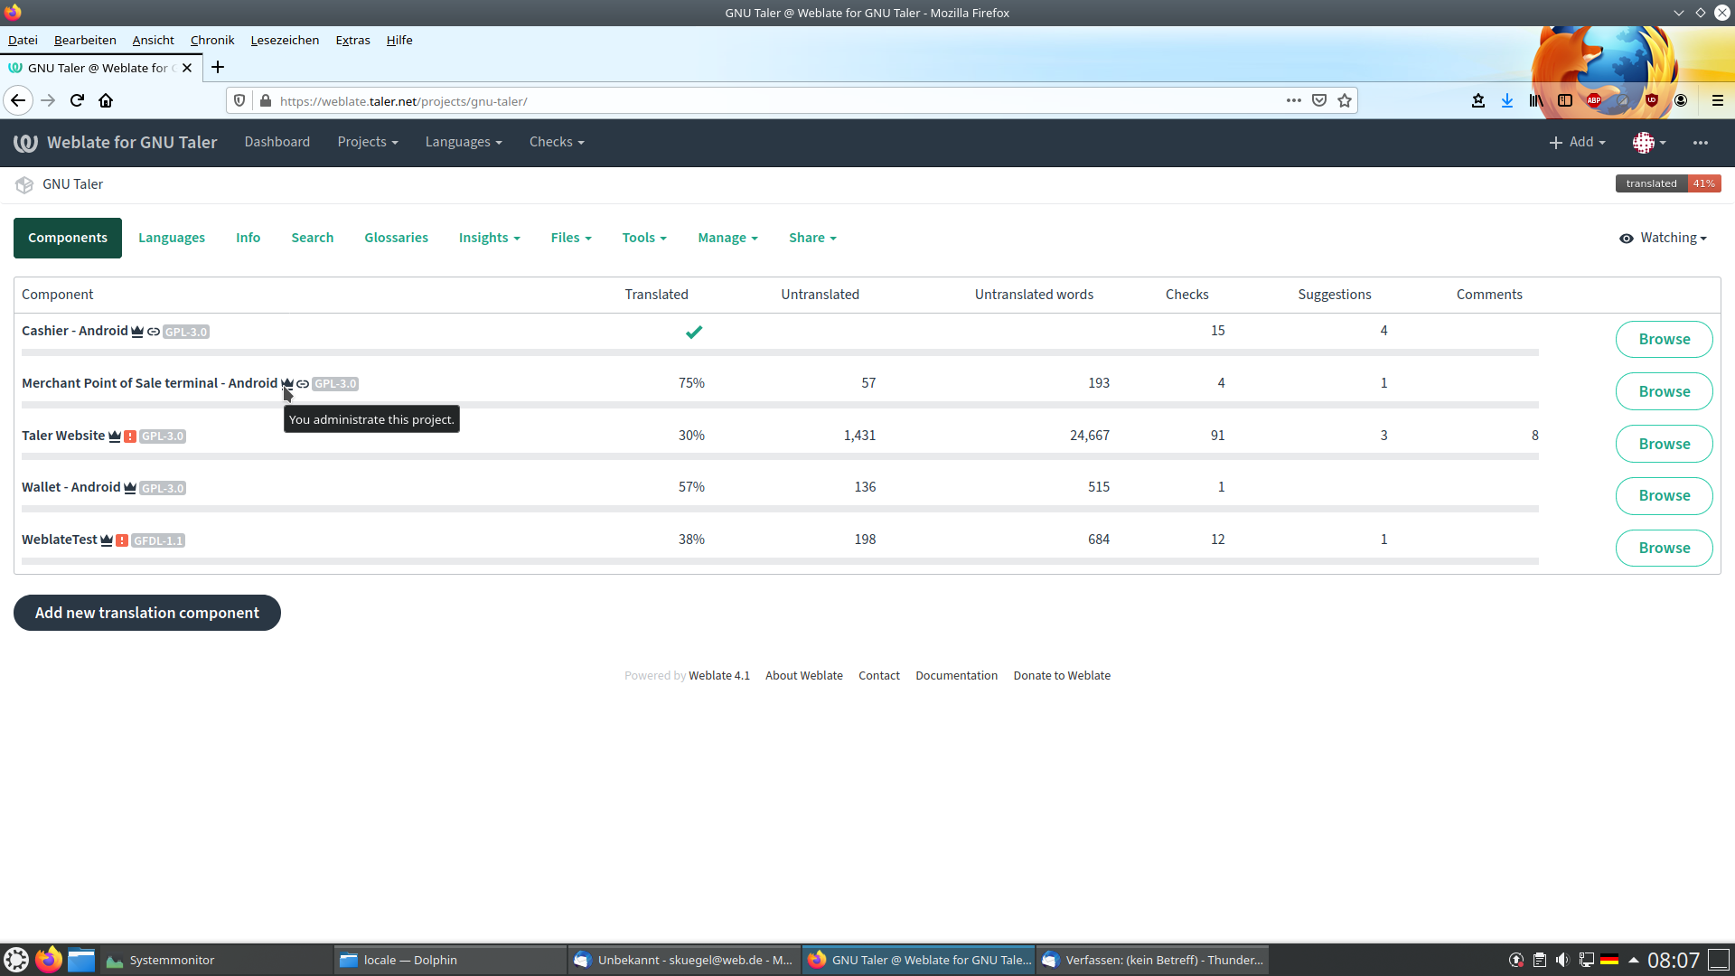The height and width of the screenshot is (976, 1735).
Task: Open the Lesezeichen menu
Action: point(285,41)
